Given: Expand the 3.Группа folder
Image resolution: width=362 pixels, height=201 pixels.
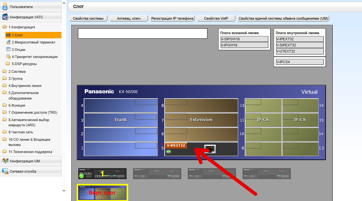Looking at the screenshot, I should (5, 78).
